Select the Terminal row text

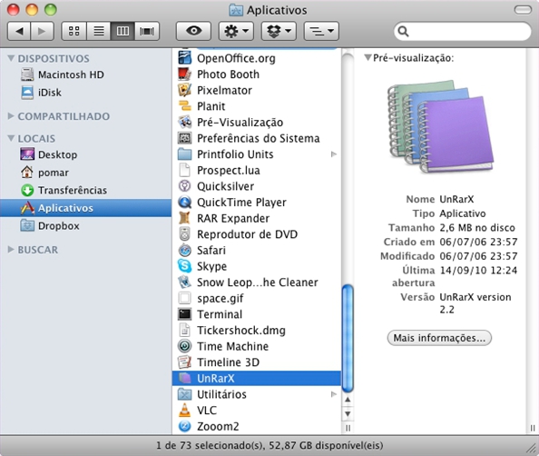[220, 314]
